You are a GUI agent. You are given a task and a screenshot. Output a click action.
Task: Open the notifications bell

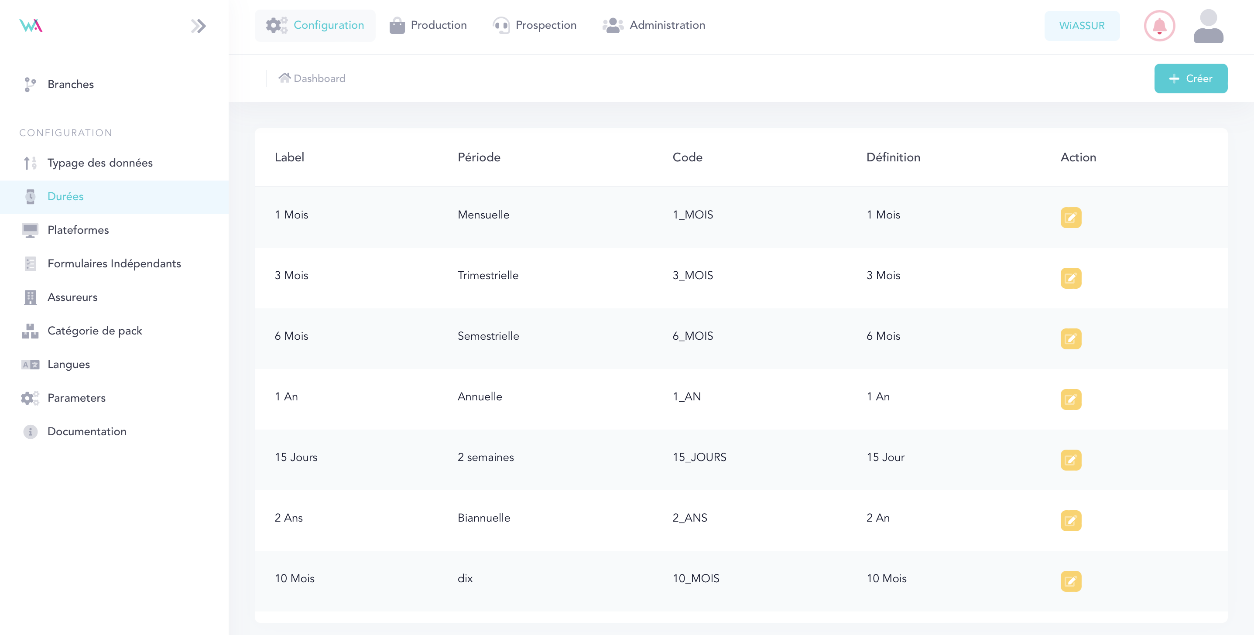click(x=1159, y=26)
